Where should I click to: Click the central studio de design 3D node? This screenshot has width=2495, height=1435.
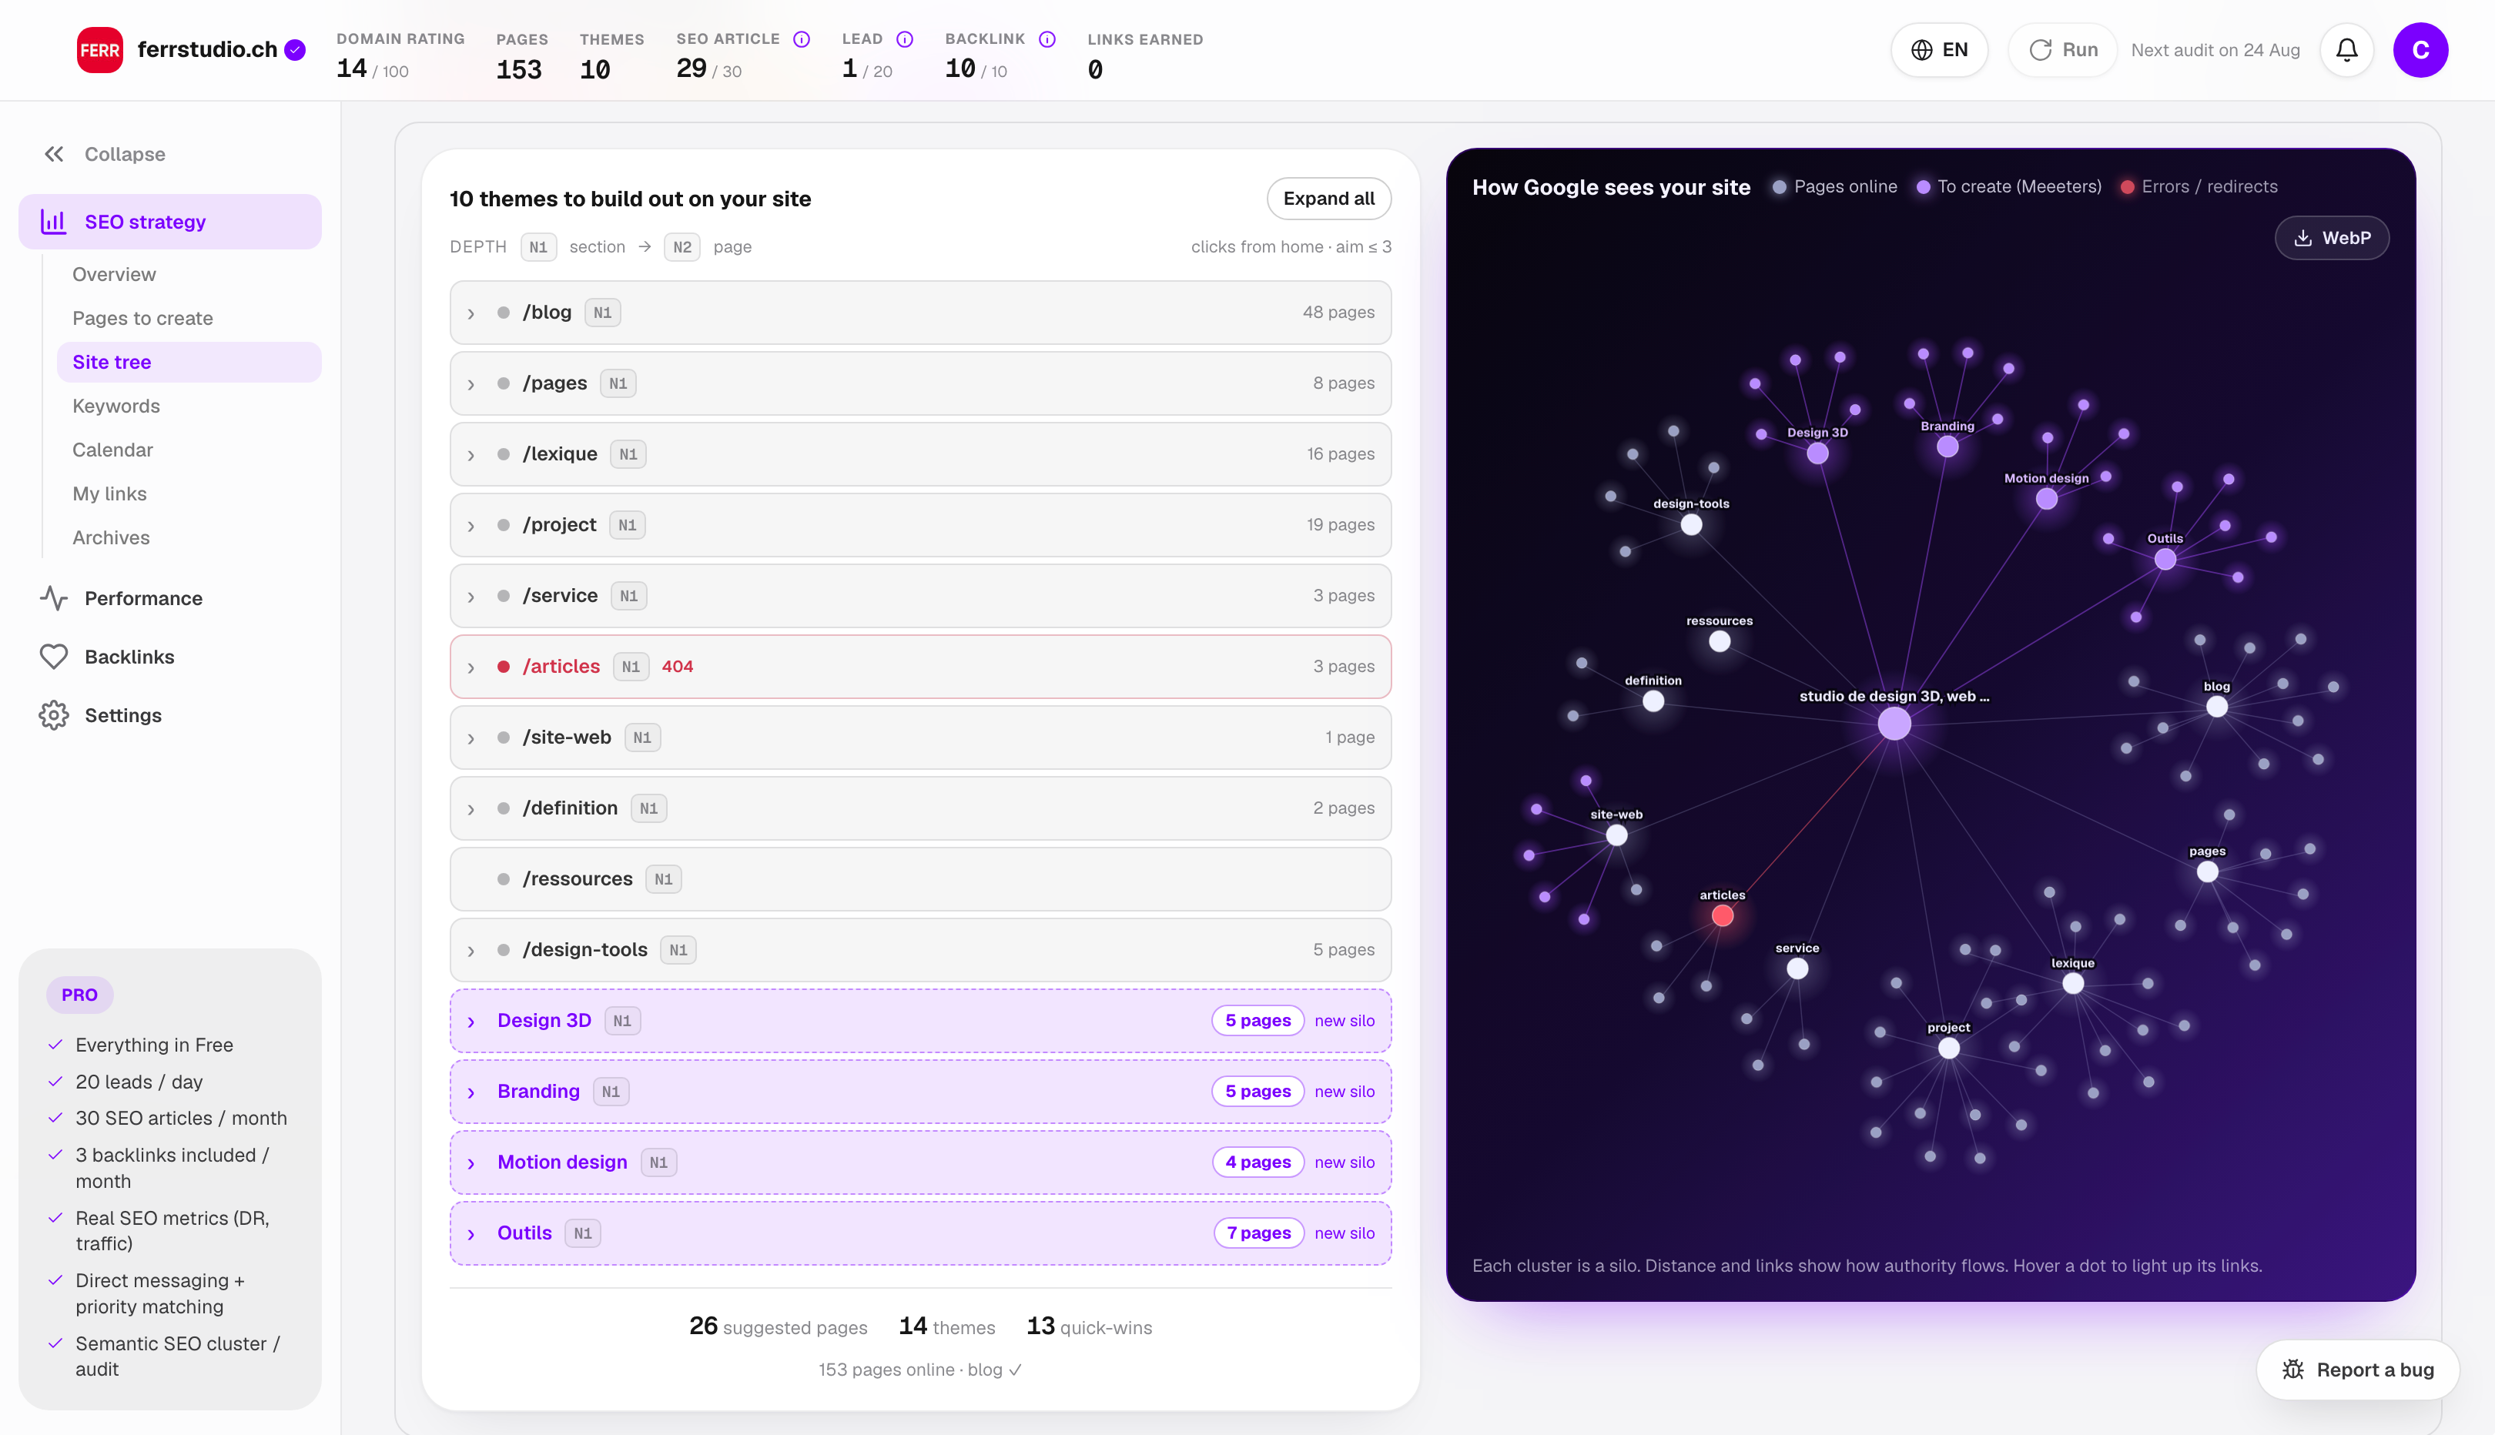click(x=1894, y=724)
